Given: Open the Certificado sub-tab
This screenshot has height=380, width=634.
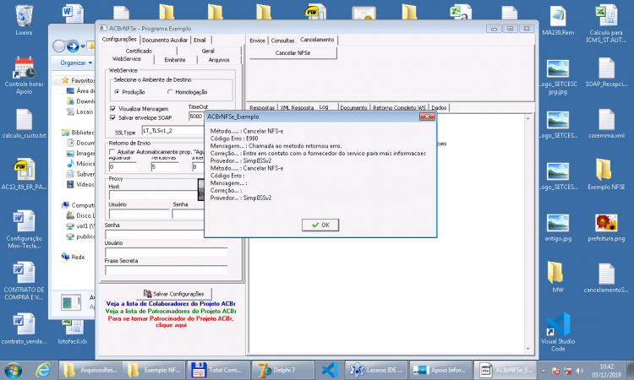Looking at the screenshot, I should point(139,51).
